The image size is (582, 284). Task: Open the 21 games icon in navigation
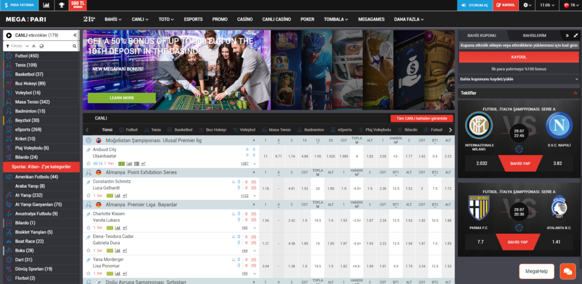(x=89, y=19)
